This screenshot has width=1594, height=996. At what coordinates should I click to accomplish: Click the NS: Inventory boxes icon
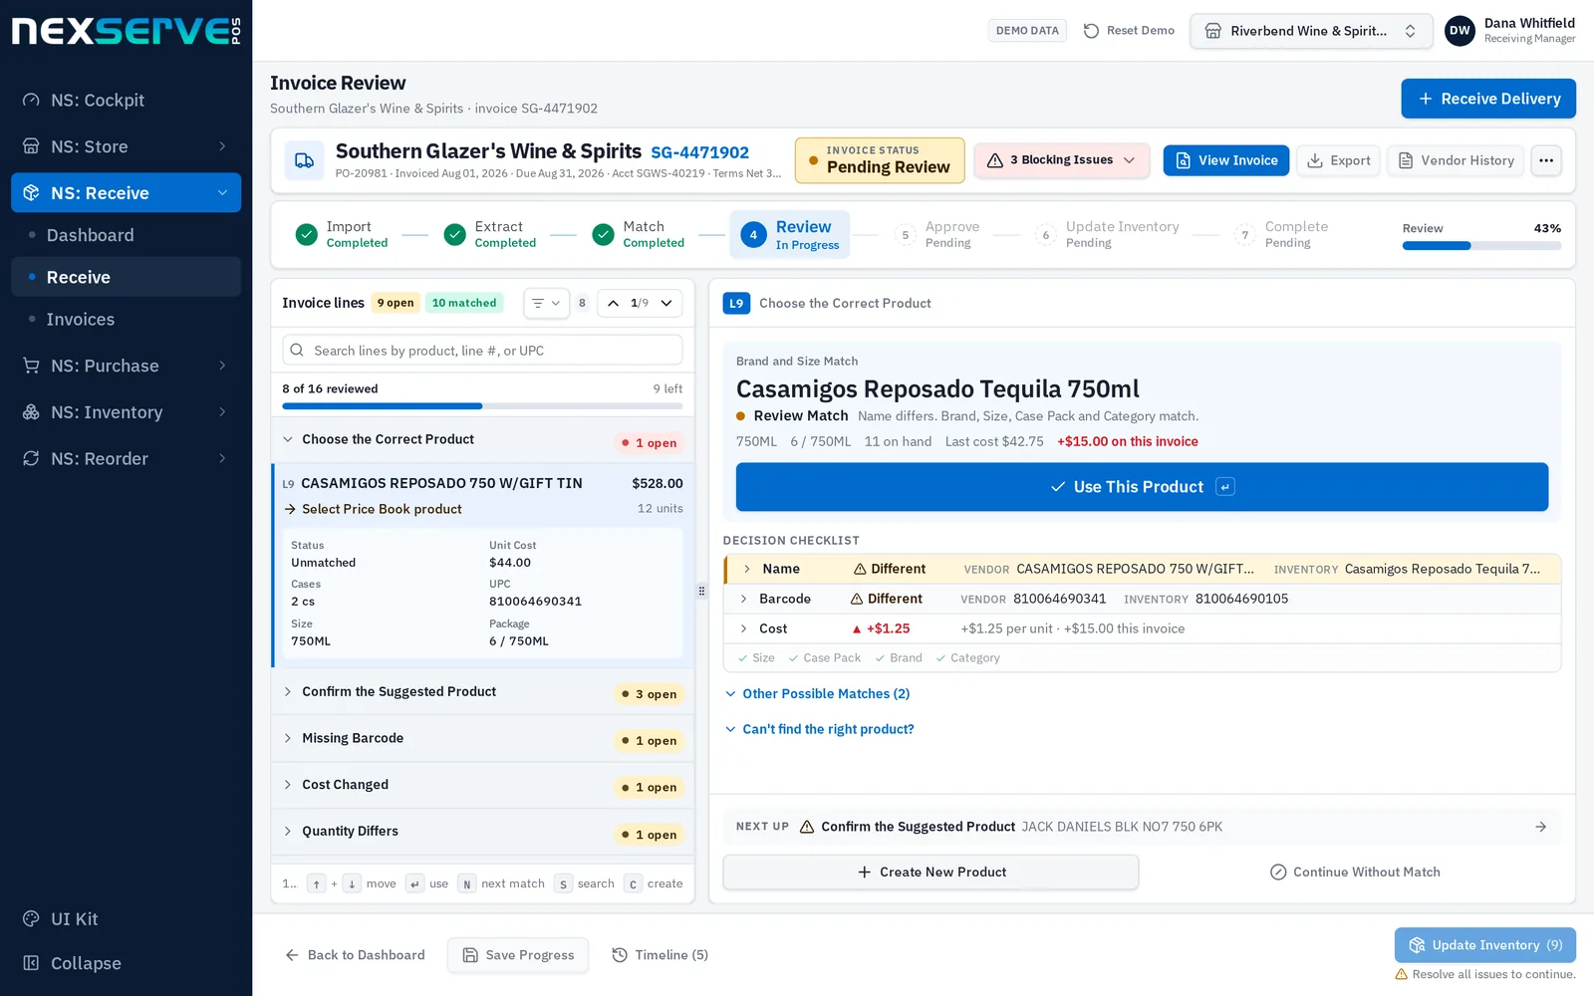point(31,411)
